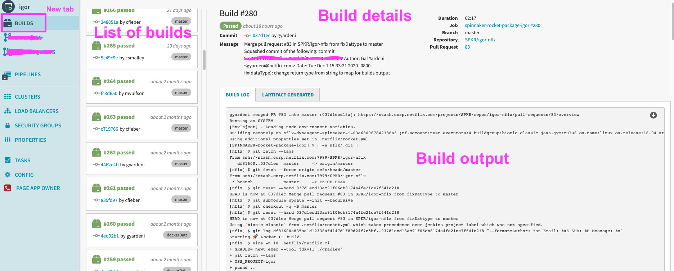
Task: Click the Clusters grid icon
Action: tap(8, 96)
